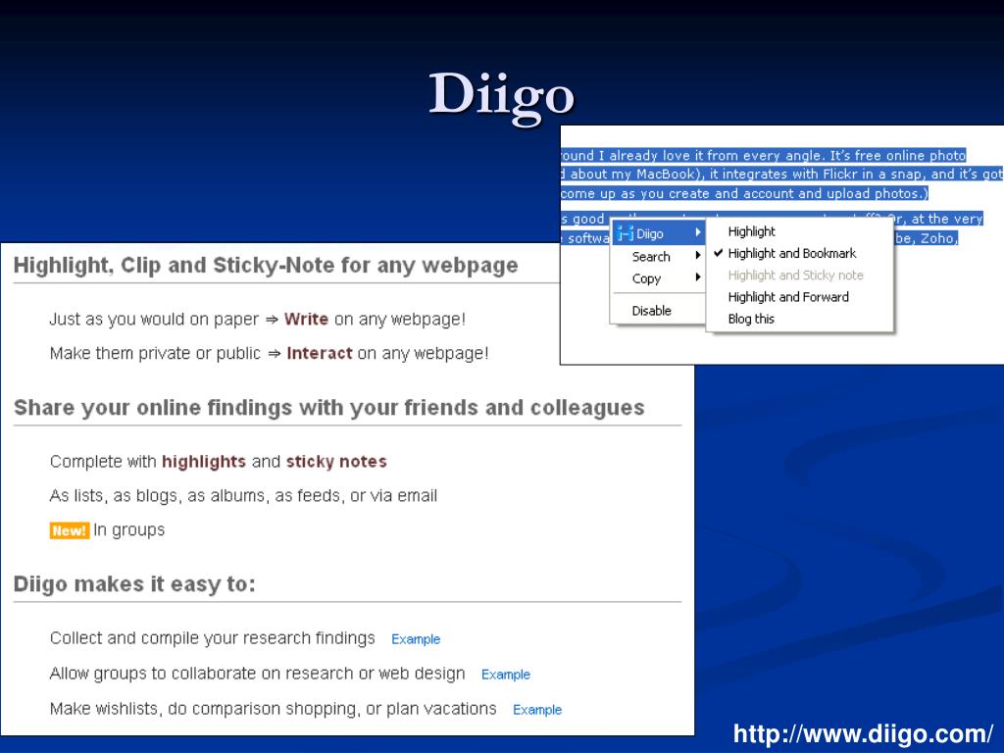This screenshot has width=1004, height=753.
Task: Click highlighted line about integrates with Flickr
Action: (781, 175)
